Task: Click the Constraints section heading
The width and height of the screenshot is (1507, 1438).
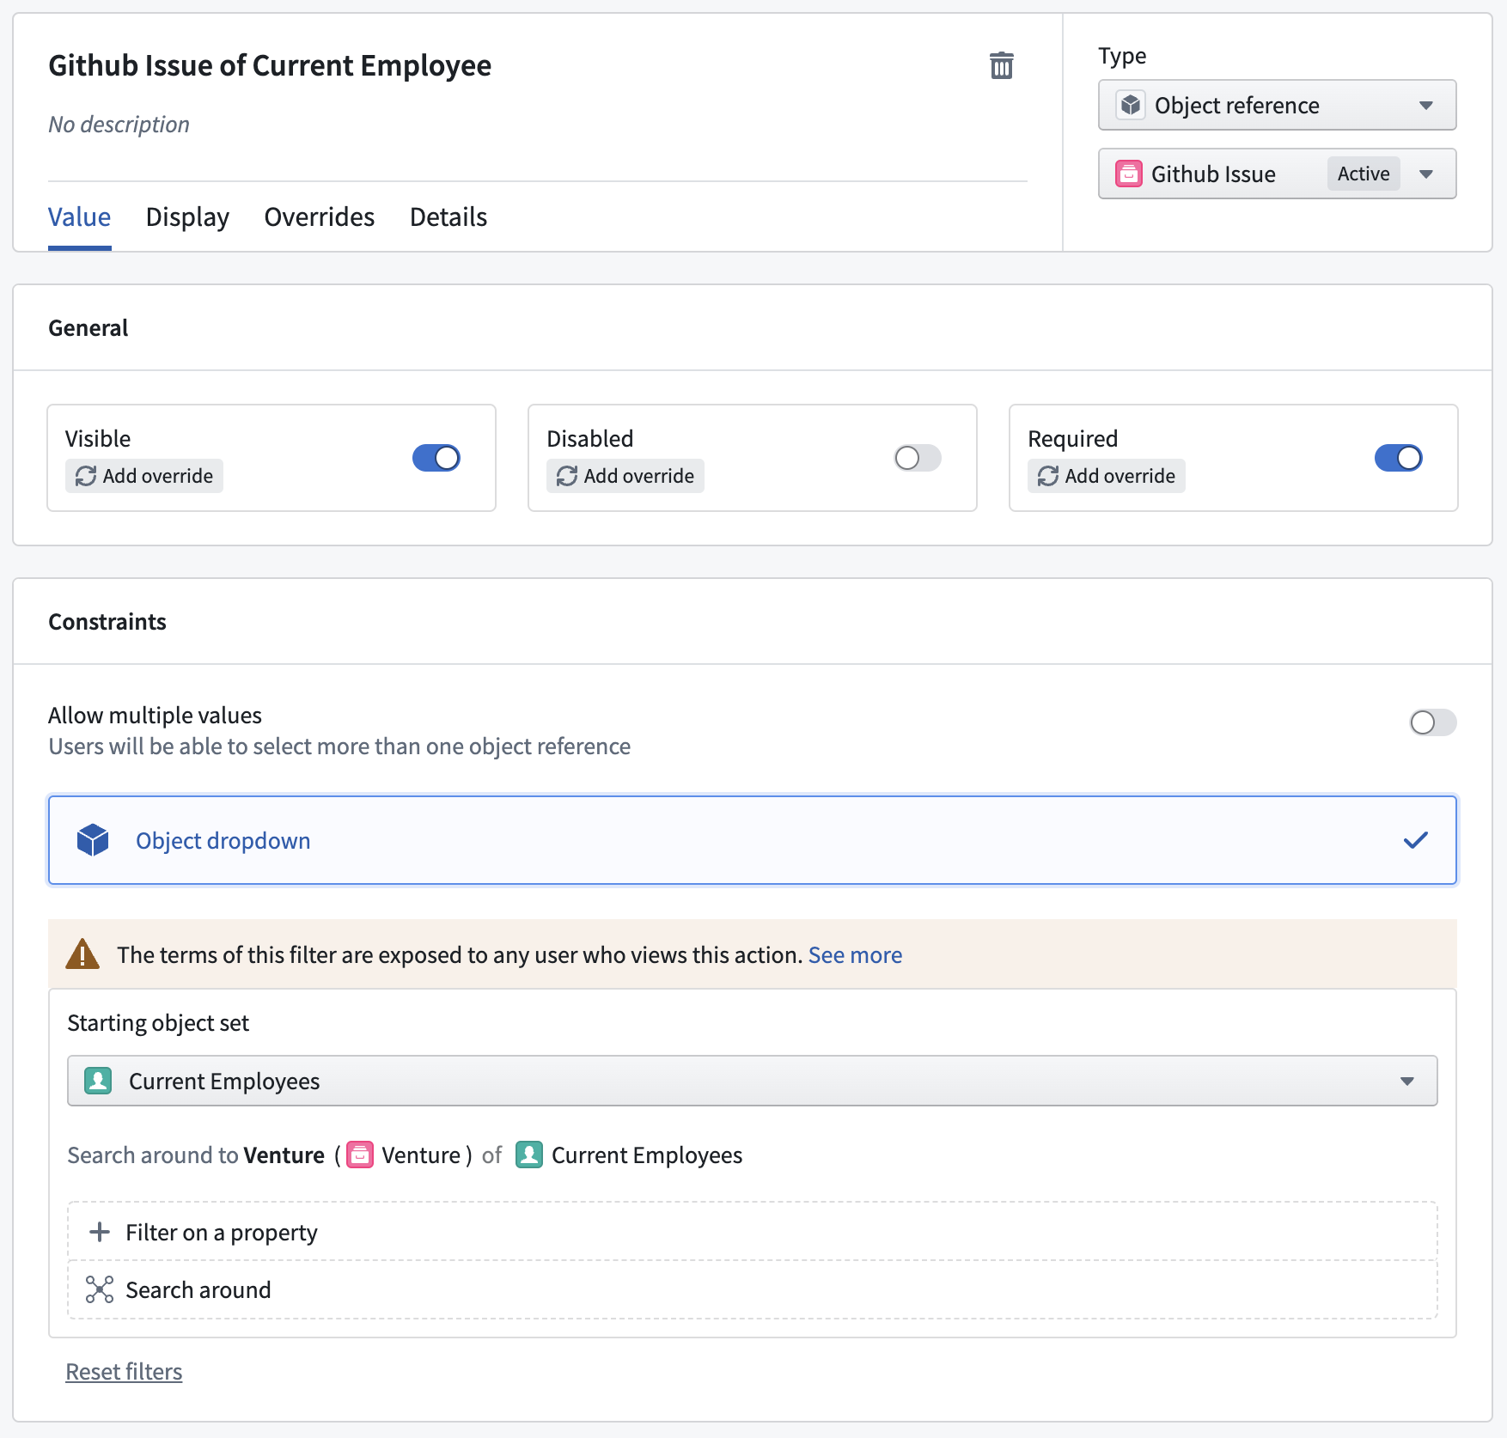Action: [x=107, y=622]
